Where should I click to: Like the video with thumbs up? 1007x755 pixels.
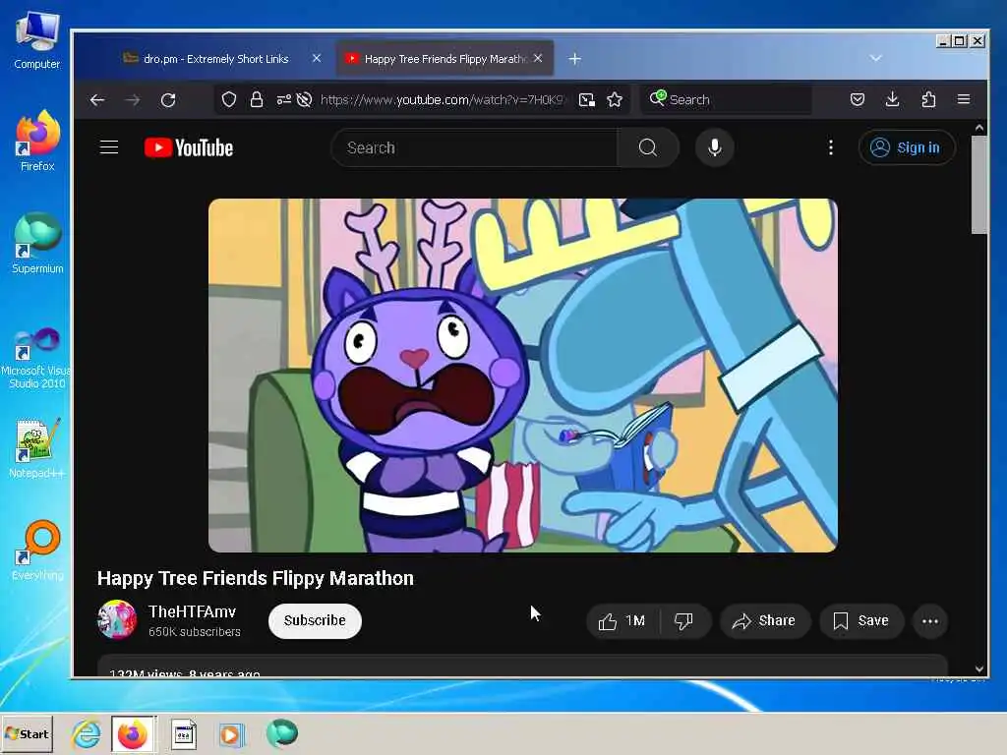pos(622,621)
